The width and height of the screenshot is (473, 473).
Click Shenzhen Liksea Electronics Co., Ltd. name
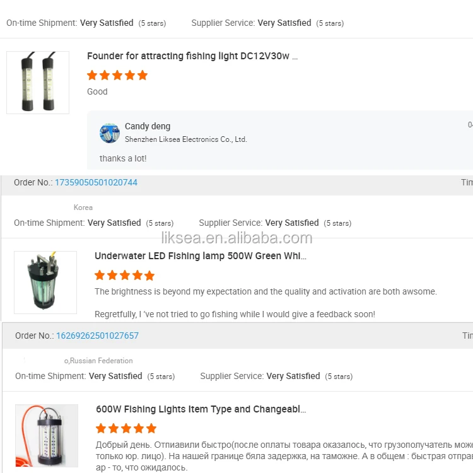[185, 139]
